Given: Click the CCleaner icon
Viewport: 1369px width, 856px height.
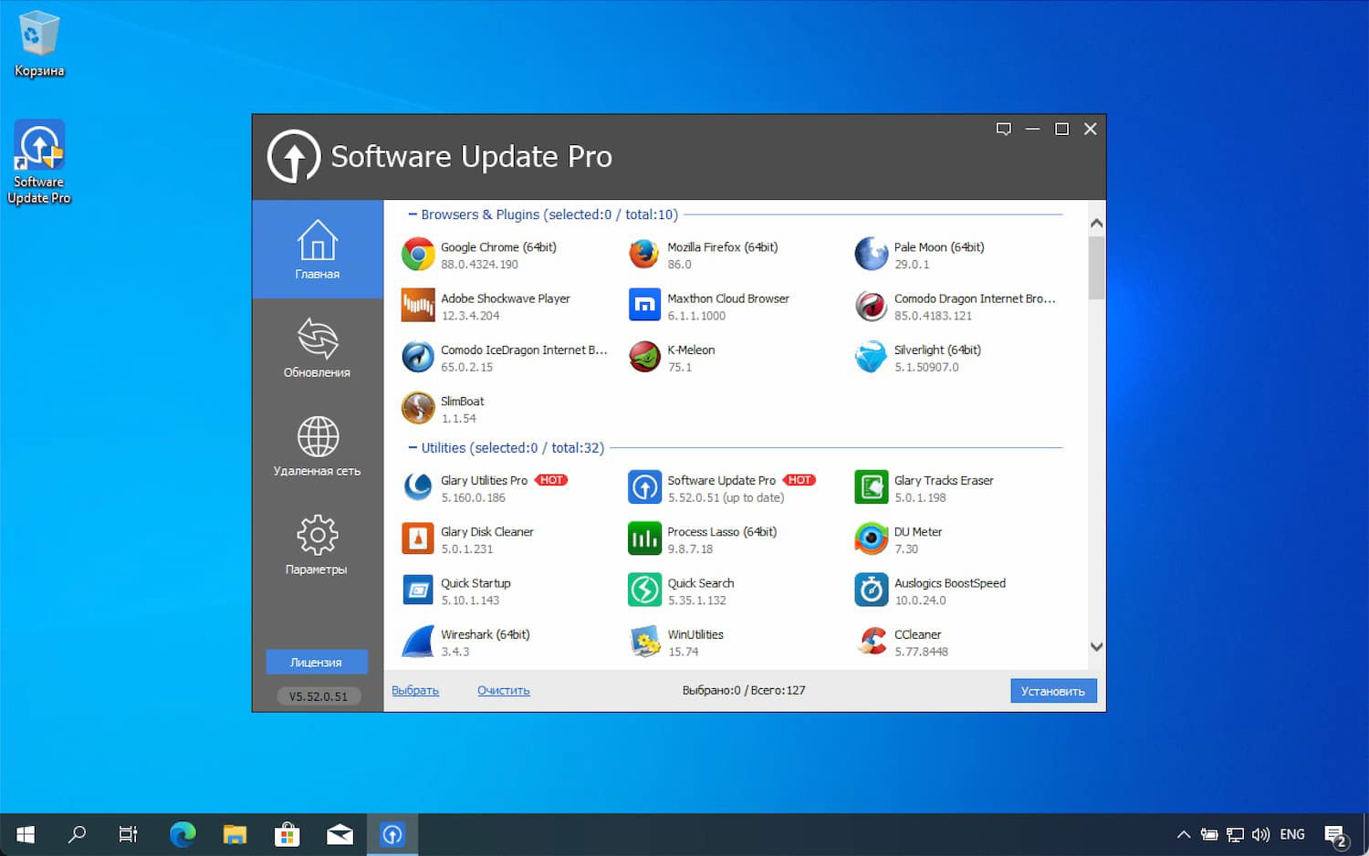Looking at the screenshot, I should (x=871, y=640).
